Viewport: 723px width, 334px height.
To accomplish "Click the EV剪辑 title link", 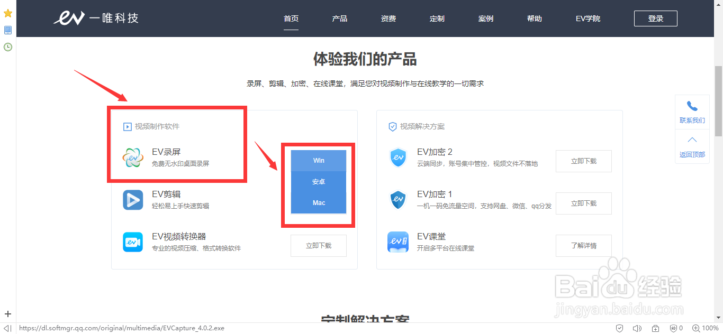I will 166,194.
